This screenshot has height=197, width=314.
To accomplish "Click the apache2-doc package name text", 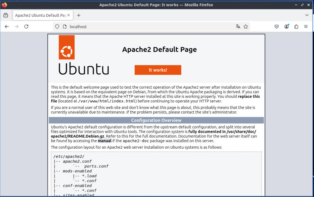I will (136, 141).
